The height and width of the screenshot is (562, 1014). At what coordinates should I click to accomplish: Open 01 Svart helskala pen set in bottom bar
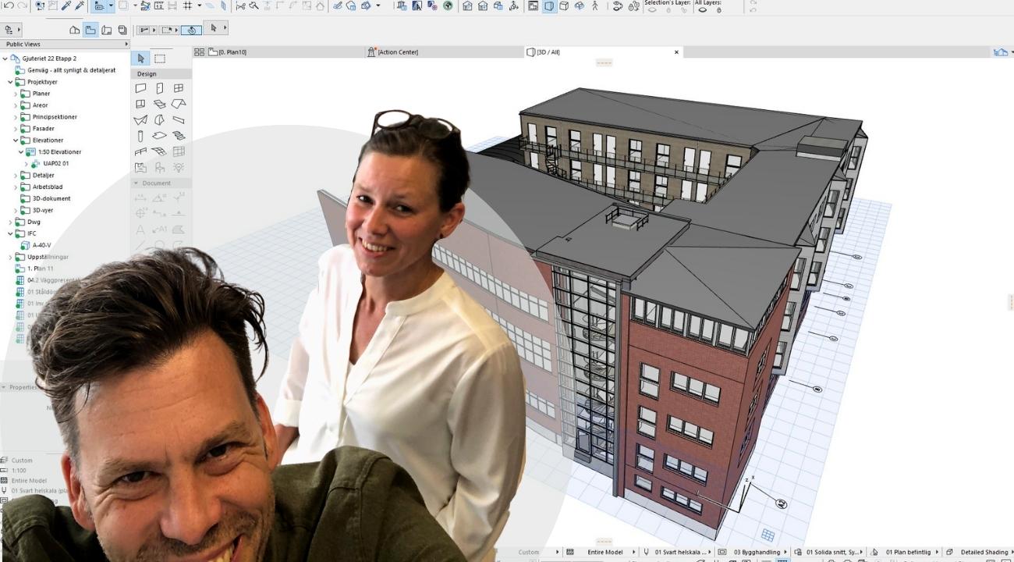(677, 552)
